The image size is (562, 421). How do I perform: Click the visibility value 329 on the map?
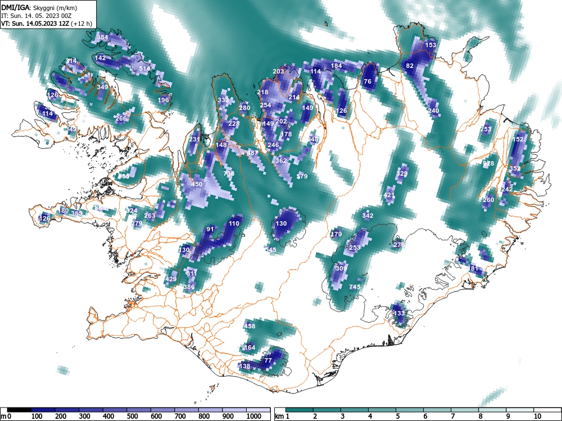click(402, 173)
